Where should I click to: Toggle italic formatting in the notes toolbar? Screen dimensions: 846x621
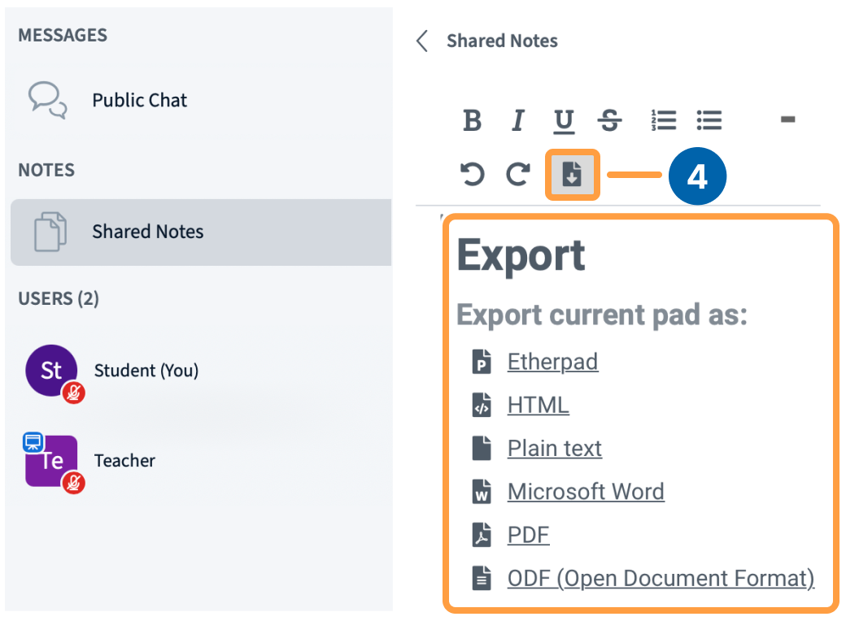pyautogui.click(x=518, y=119)
